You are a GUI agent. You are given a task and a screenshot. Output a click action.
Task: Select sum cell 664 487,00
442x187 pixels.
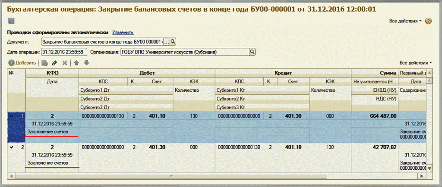[375, 116]
